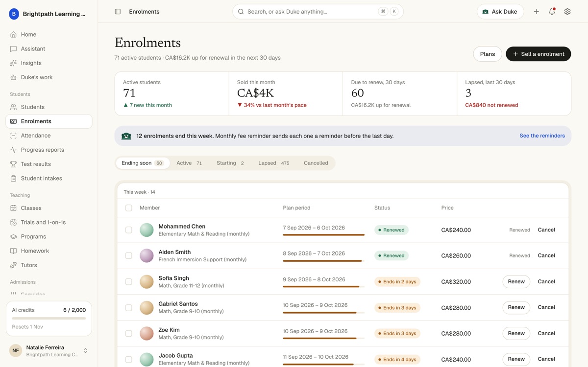The height and width of the screenshot is (367, 588).
Task: Click the Brightpath Learning workspace name
Action: click(54, 14)
